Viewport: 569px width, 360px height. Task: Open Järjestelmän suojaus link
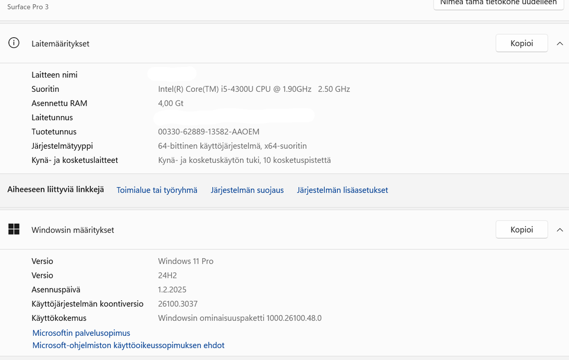coord(247,190)
